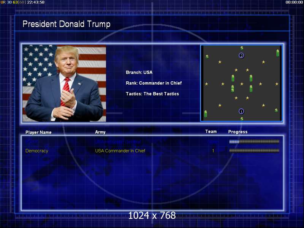The width and height of the screenshot is (304, 228).
Task: Select the "Democracy" player name
Action: coord(37,151)
